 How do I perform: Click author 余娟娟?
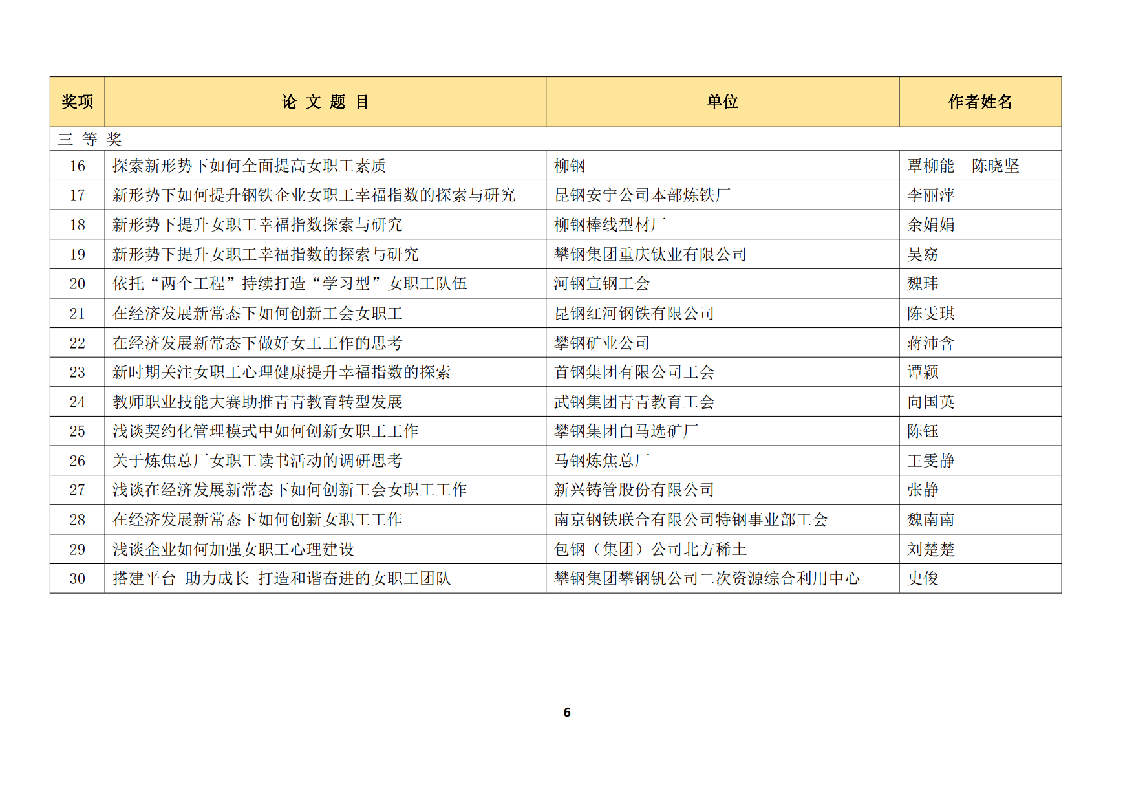click(930, 225)
